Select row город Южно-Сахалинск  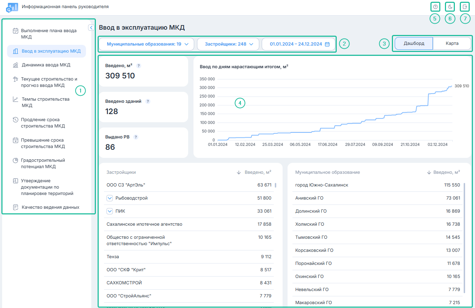coord(378,185)
